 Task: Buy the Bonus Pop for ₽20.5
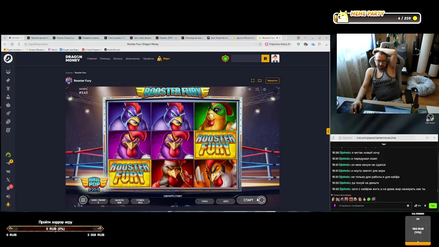94,184
